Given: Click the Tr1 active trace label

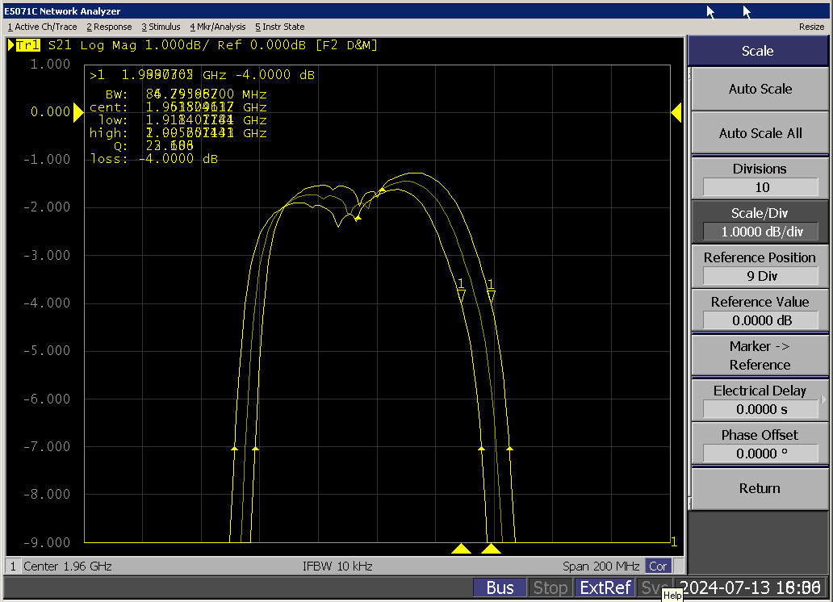Looking at the screenshot, I should coord(27,45).
